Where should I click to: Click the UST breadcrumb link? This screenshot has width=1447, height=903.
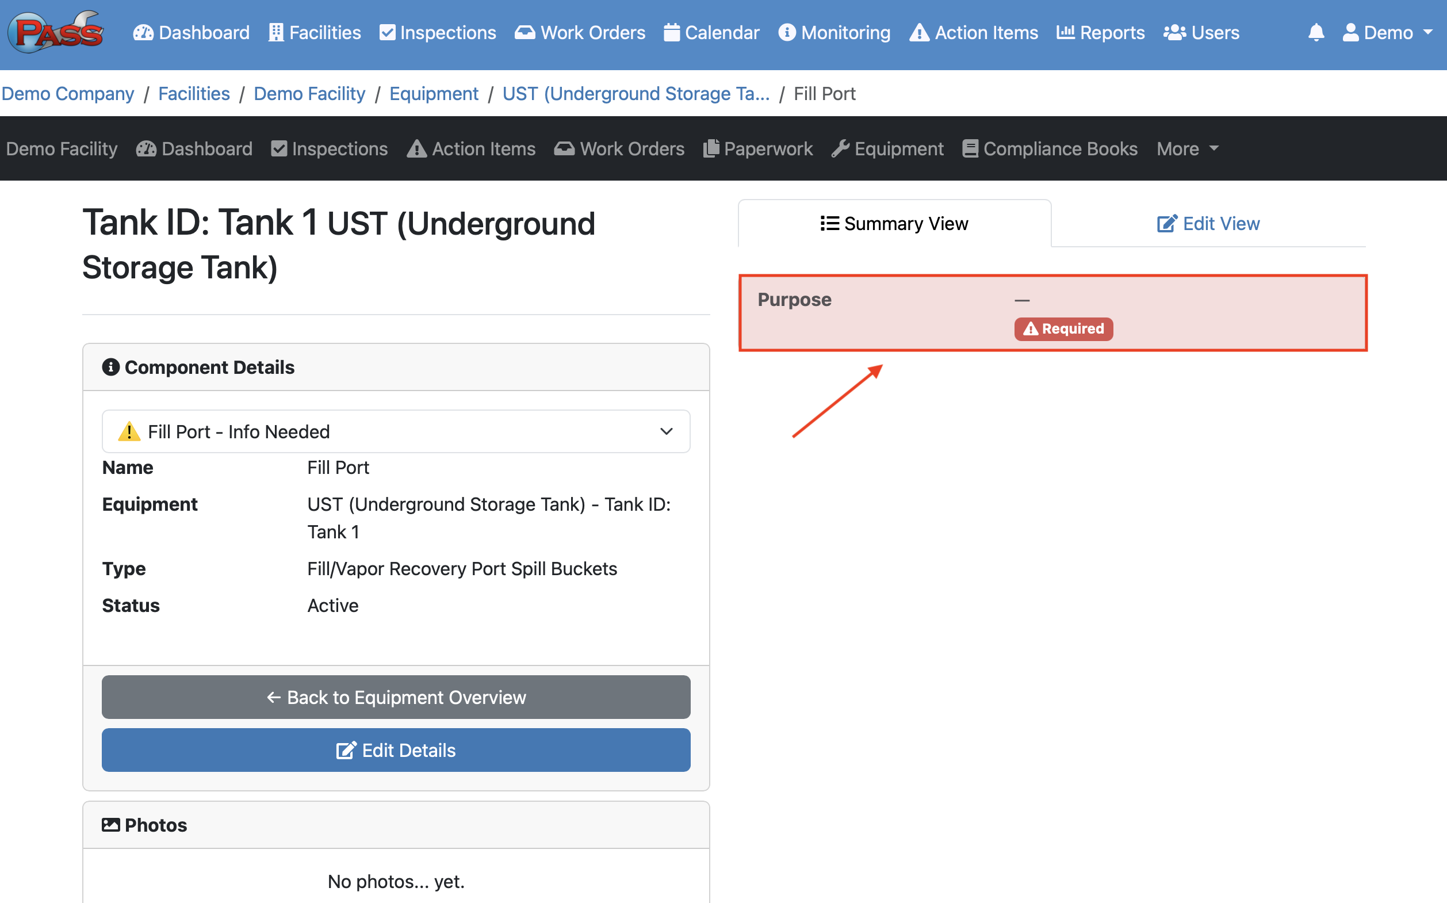tap(636, 94)
